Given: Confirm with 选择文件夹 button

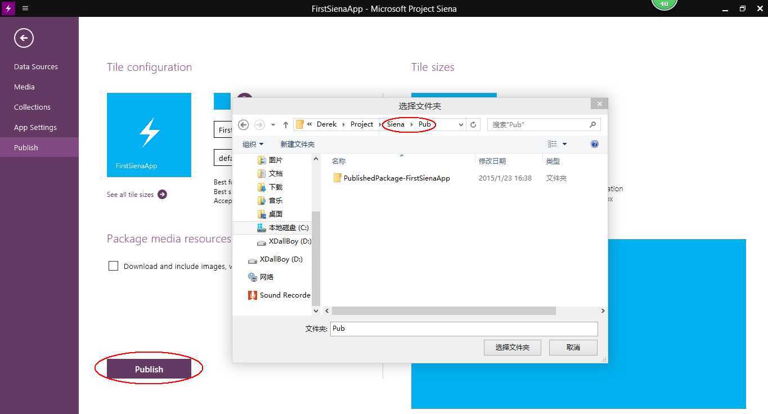Looking at the screenshot, I should tap(513, 348).
